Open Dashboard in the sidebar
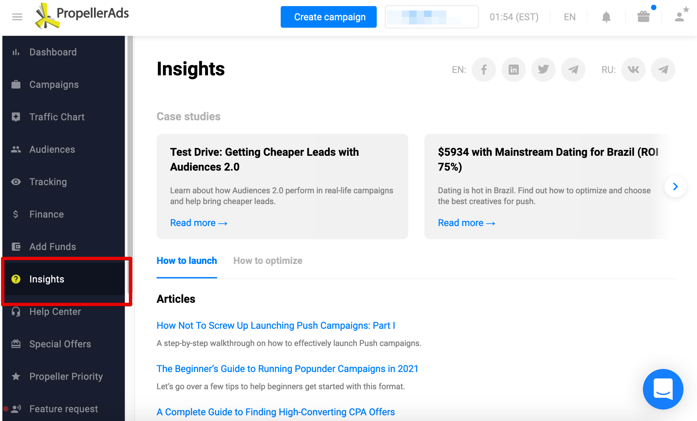This screenshot has height=421, width=697. pos(64,52)
